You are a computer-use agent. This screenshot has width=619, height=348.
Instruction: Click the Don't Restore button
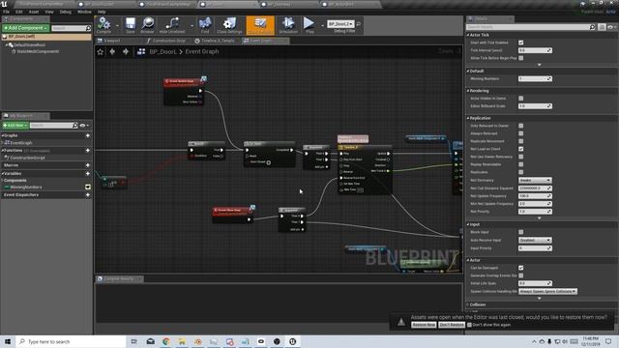click(x=452, y=325)
